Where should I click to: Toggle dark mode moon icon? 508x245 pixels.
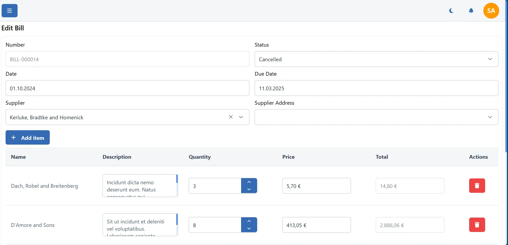[x=451, y=11]
